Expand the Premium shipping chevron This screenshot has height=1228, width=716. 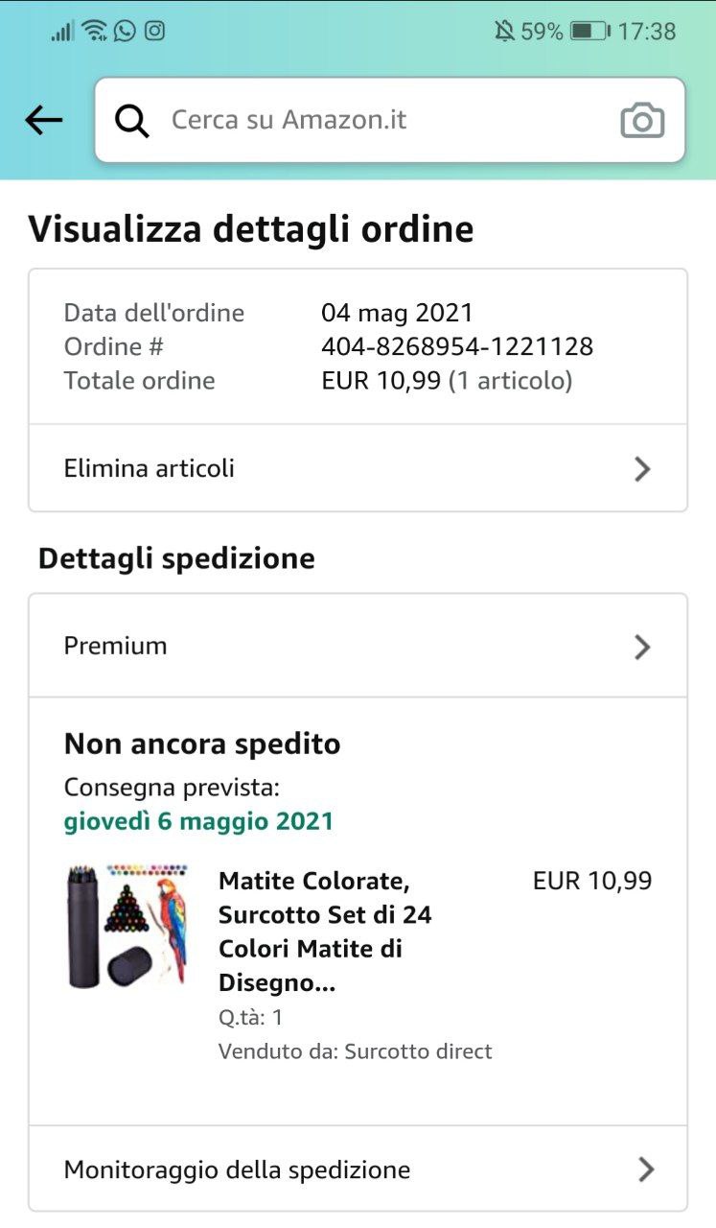click(642, 647)
